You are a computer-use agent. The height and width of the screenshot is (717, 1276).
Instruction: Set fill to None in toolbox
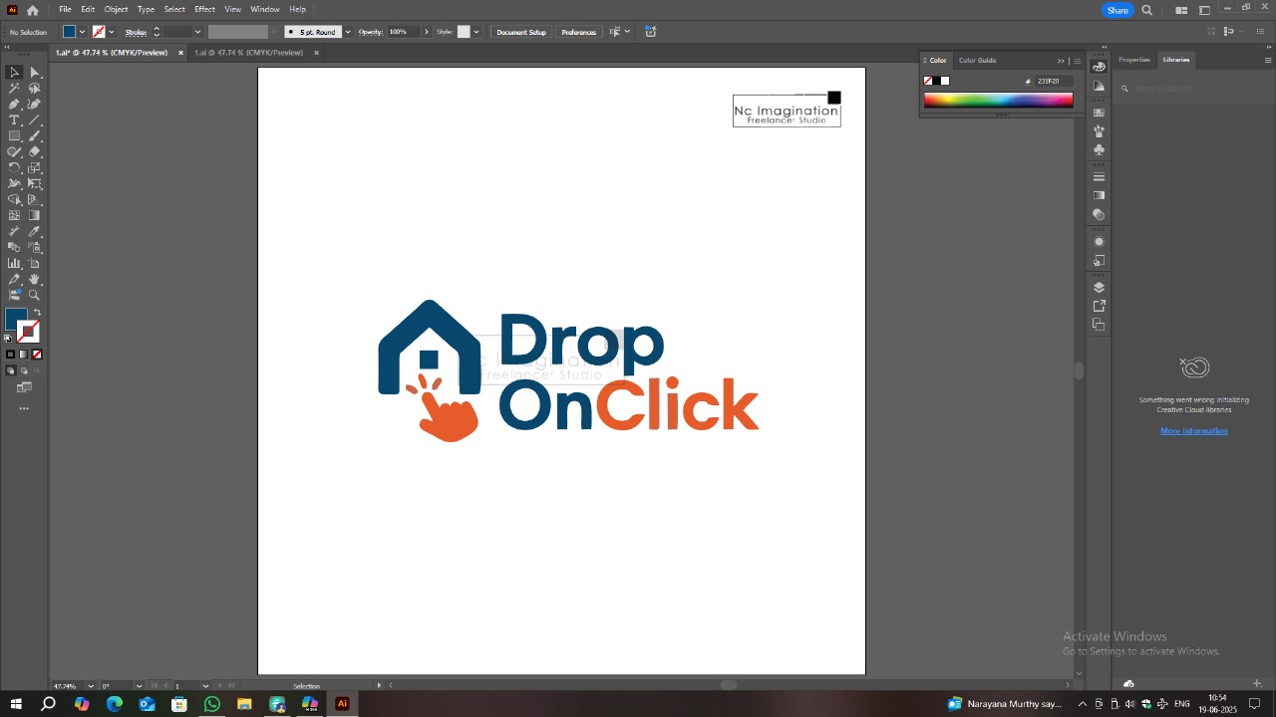coord(37,355)
